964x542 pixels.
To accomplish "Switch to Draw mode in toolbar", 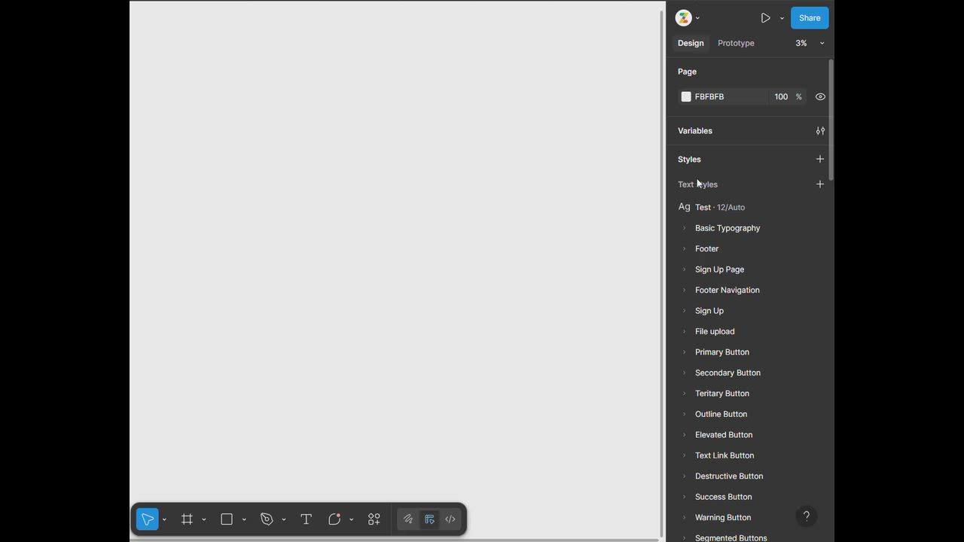I will pos(407,519).
